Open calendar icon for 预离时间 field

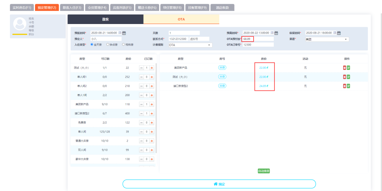click(x=276, y=33)
